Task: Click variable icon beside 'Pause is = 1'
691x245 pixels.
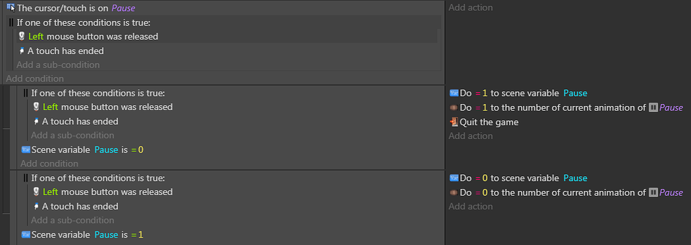Action: tap(26, 234)
